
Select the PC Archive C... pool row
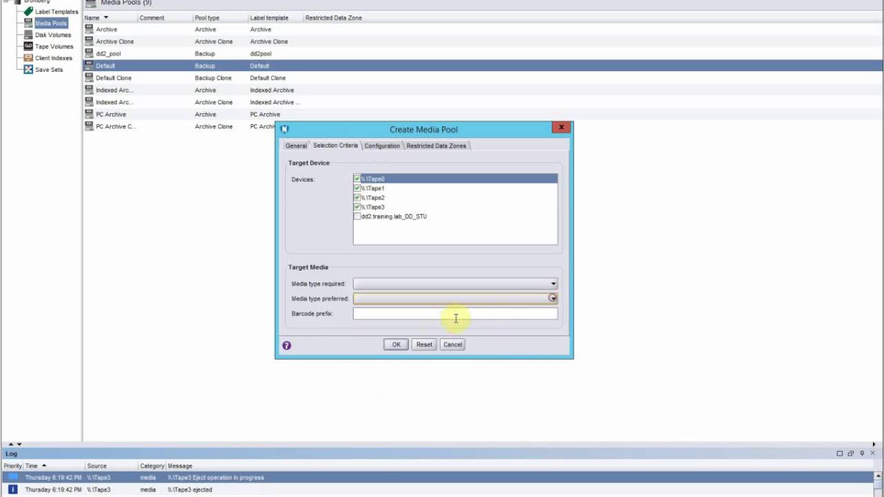pos(180,126)
